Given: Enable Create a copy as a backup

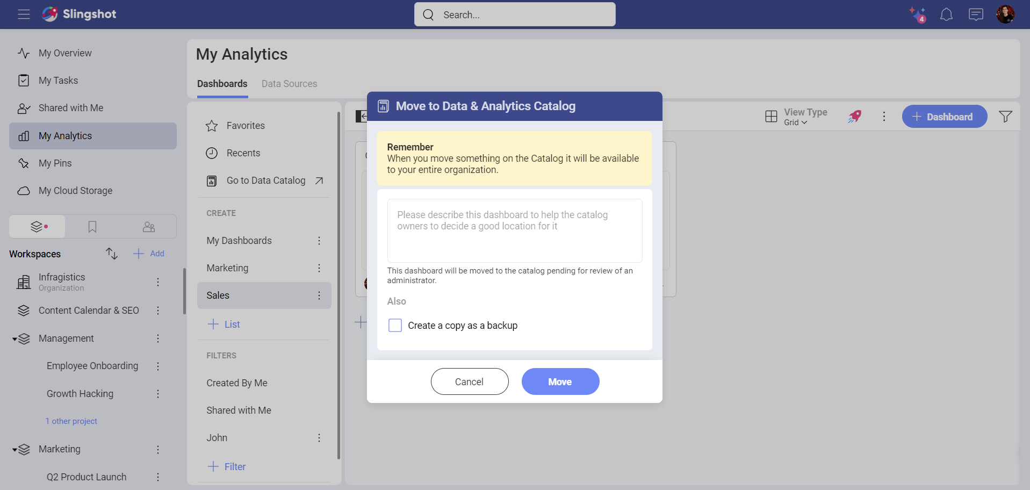Looking at the screenshot, I should pos(395,326).
